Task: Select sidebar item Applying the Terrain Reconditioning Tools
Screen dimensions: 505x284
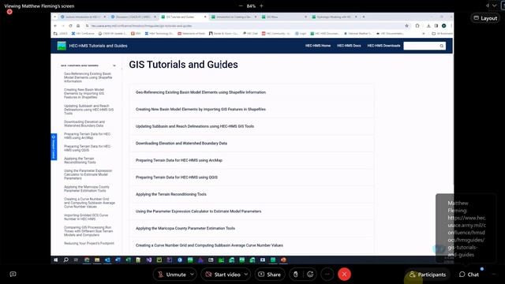Action: (80, 160)
